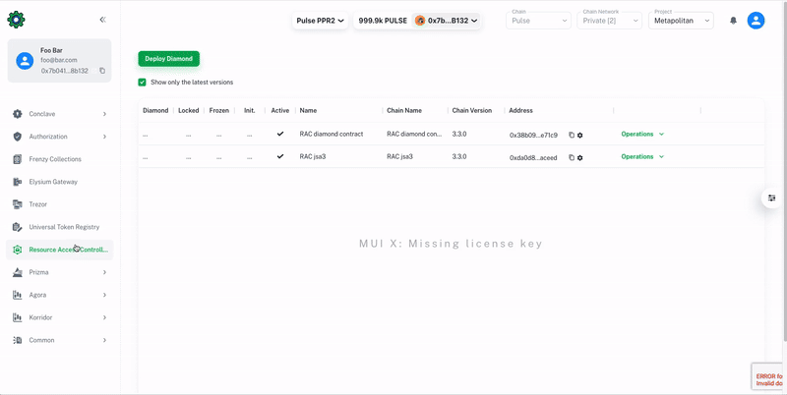This screenshot has height=395, width=787.
Task: Click the Deploy Diamond button
Action: (x=168, y=59)
